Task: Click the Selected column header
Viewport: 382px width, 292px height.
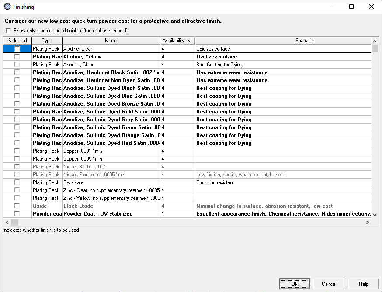Action: point(17,41)
